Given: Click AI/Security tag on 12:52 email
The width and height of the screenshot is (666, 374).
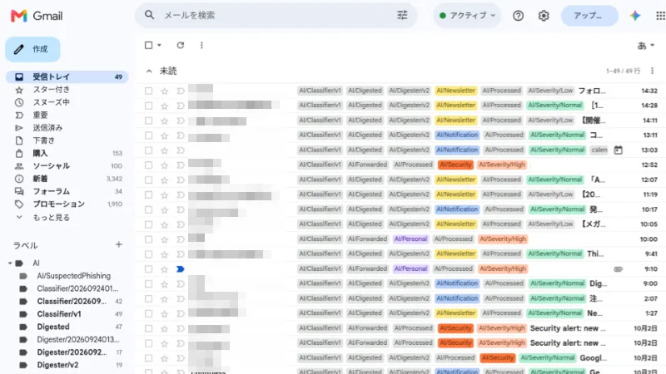Looking at the screenshot, I should tap(455, 165).
